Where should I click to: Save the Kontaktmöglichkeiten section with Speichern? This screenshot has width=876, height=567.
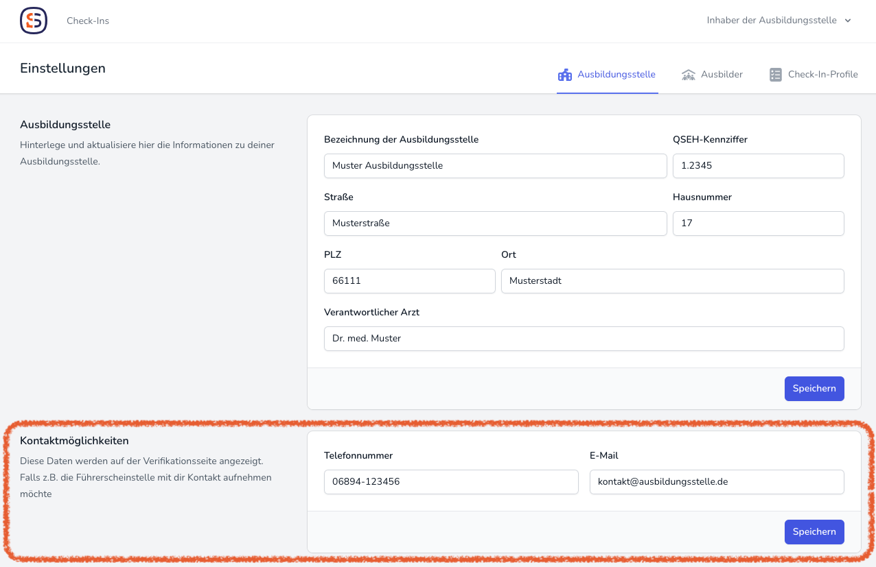[x=814, y=532]
